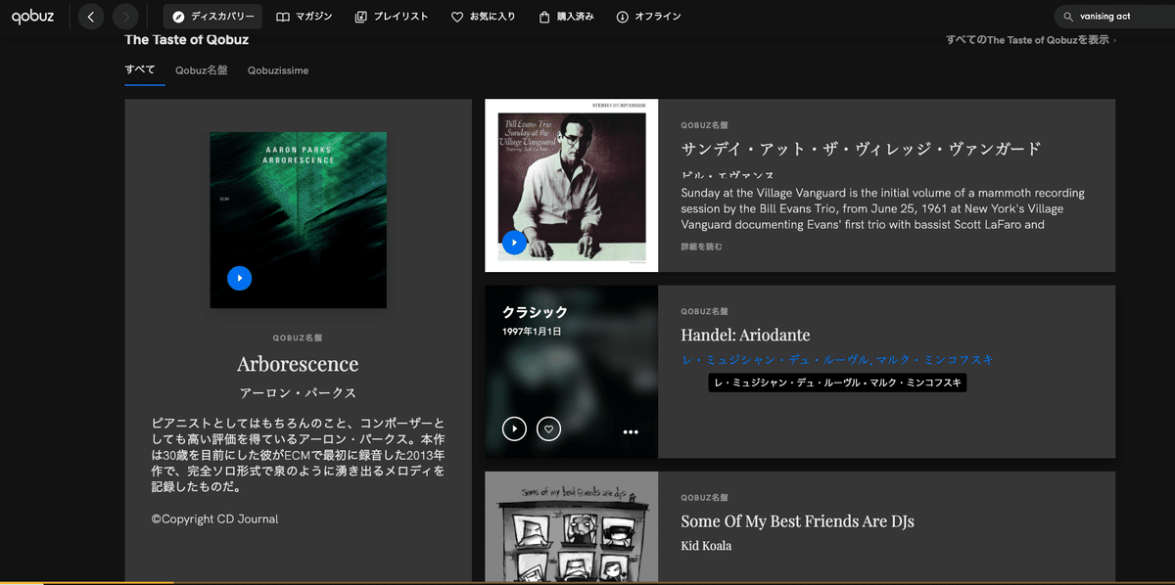The width and height of the screenshot is (1175, 585).
Task: Click the Qobuz logo
Action: (33, 16)
